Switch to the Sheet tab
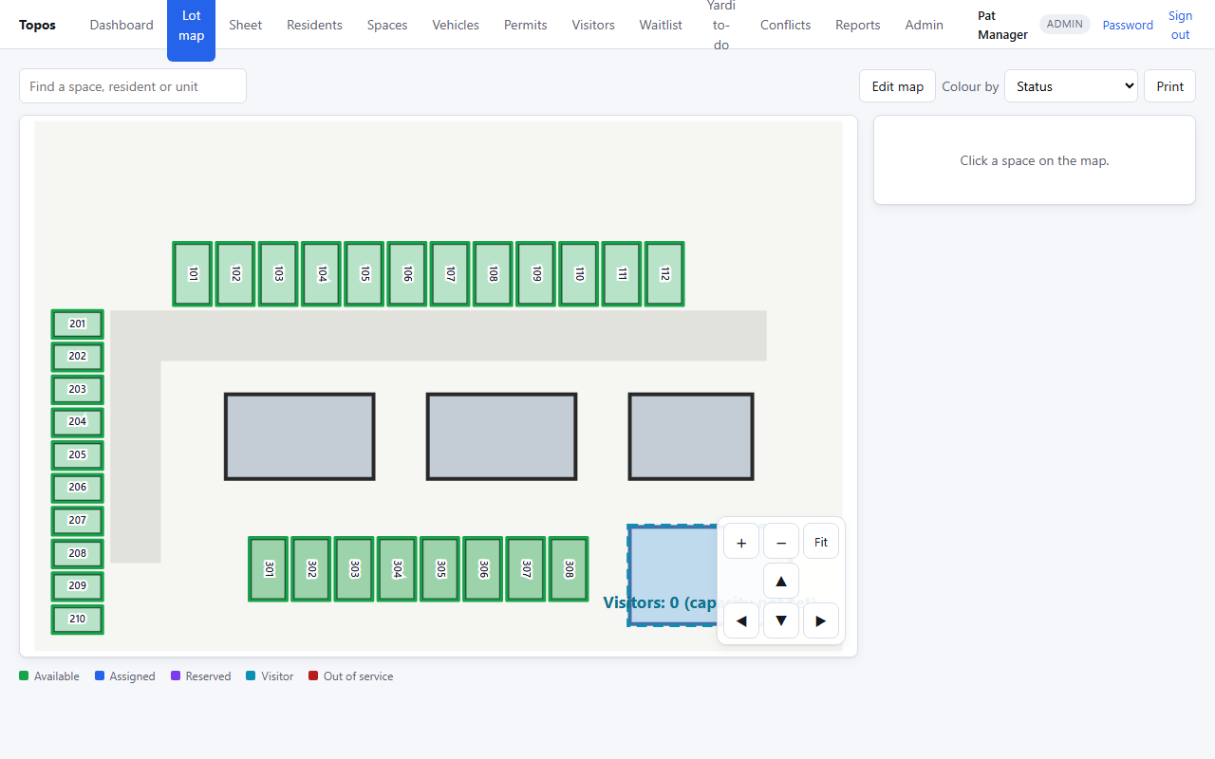 coord(246,25)
